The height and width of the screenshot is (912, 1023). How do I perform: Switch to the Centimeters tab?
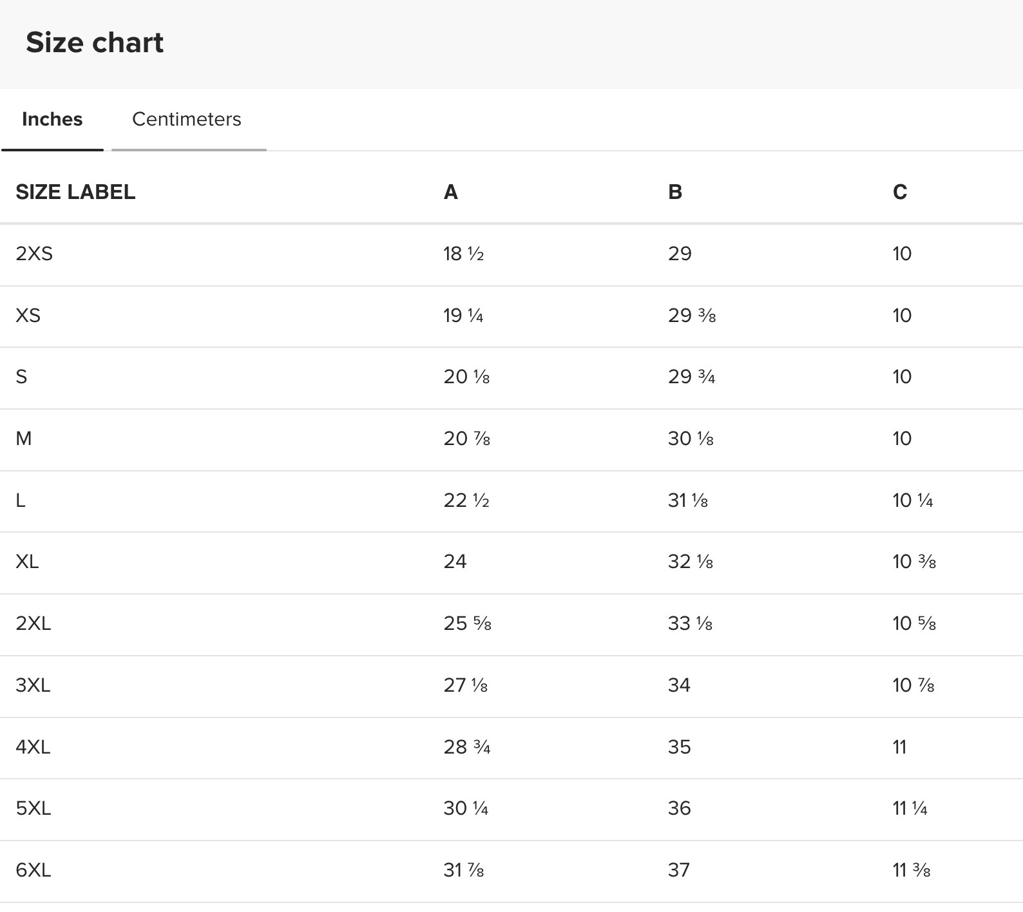coord(186,120)
